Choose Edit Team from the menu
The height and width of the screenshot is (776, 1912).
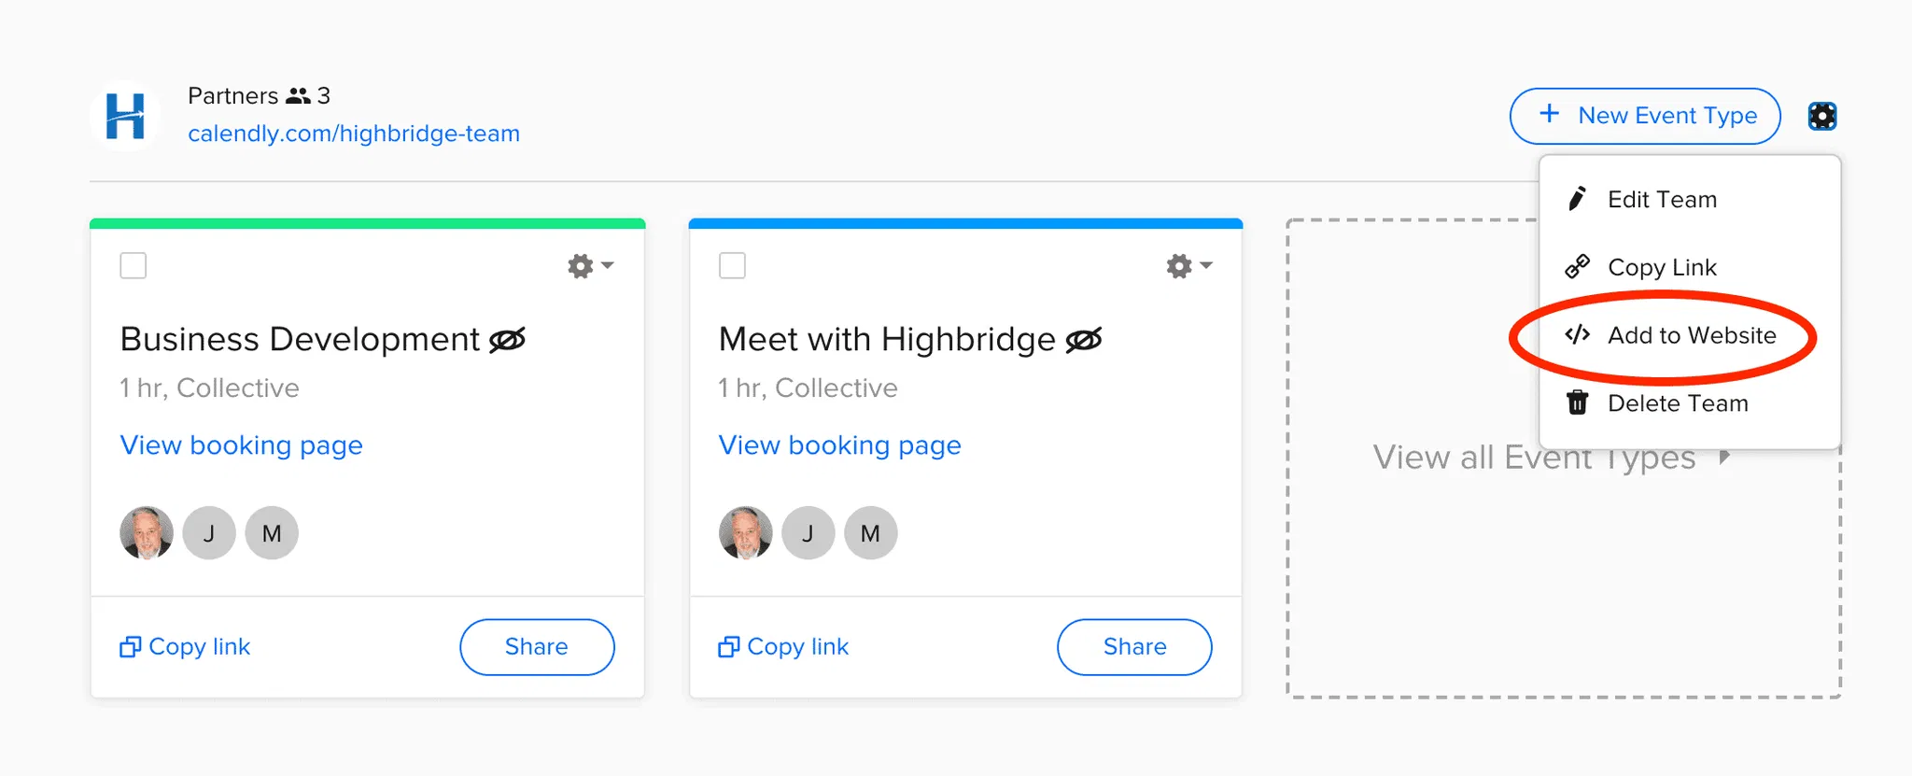pyautogui.click(x=1662, y=200)
